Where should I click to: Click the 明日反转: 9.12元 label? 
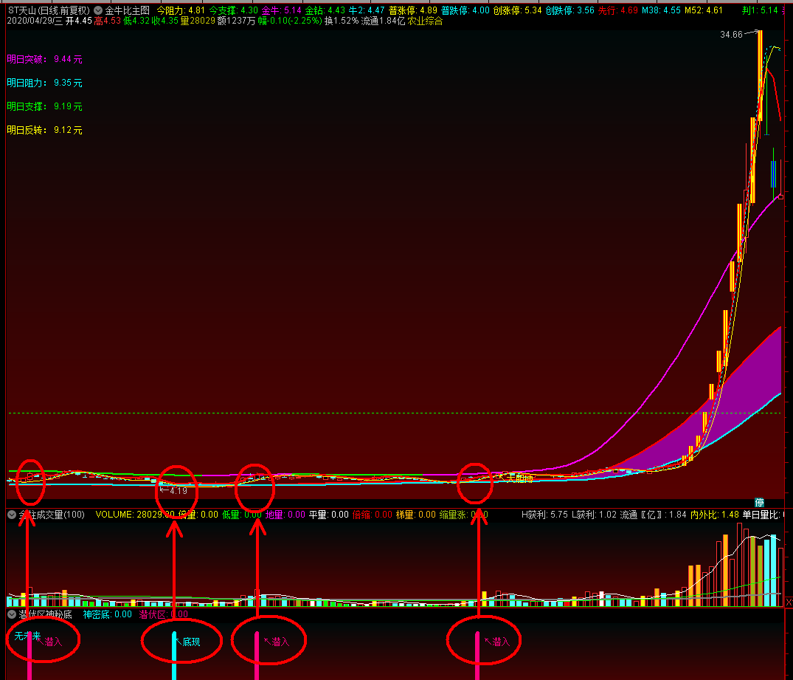pyautogui.click(x=44, y=130)
